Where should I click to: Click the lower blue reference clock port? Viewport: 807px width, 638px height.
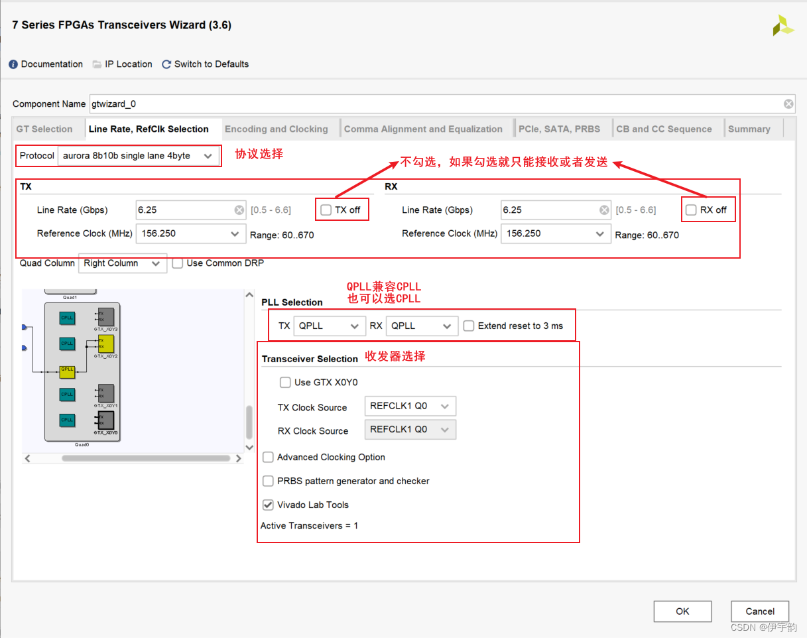[25, 348]
